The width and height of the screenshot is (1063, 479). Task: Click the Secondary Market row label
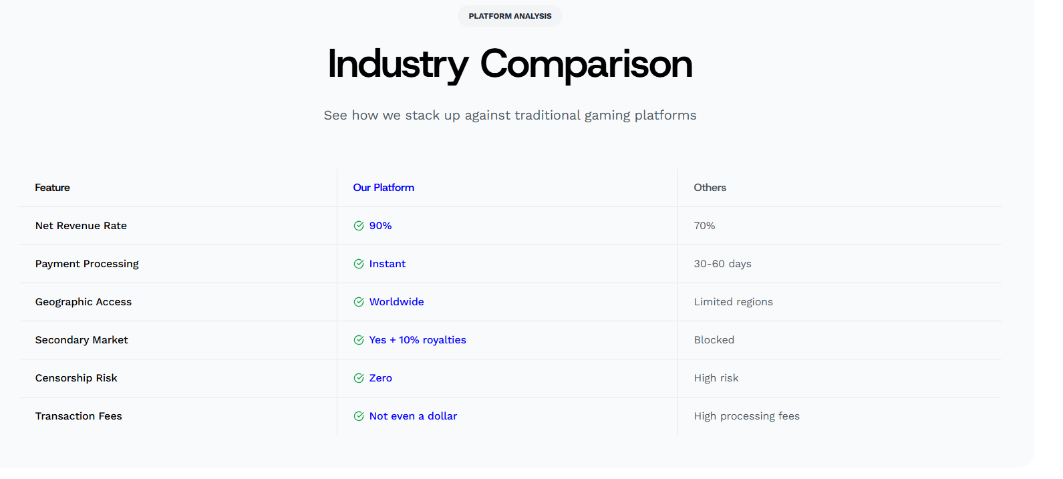point(82,340)
